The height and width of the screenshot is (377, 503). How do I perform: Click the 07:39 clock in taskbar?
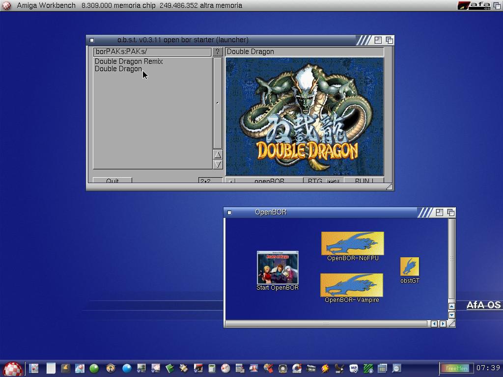click(x=488, y=368)
